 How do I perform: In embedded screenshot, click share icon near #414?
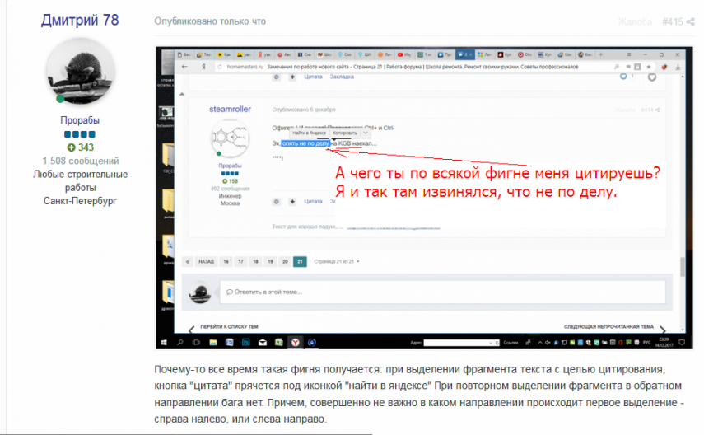(657, 110)
